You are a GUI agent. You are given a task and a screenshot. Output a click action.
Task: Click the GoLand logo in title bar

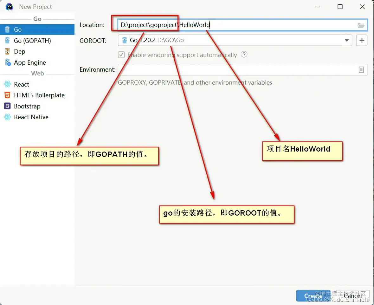pos(10,7)
